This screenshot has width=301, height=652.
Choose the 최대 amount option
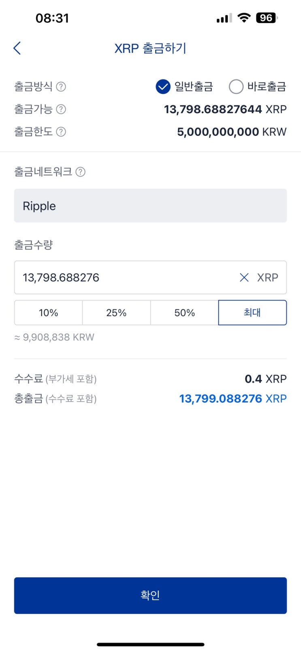coord(252,313)
